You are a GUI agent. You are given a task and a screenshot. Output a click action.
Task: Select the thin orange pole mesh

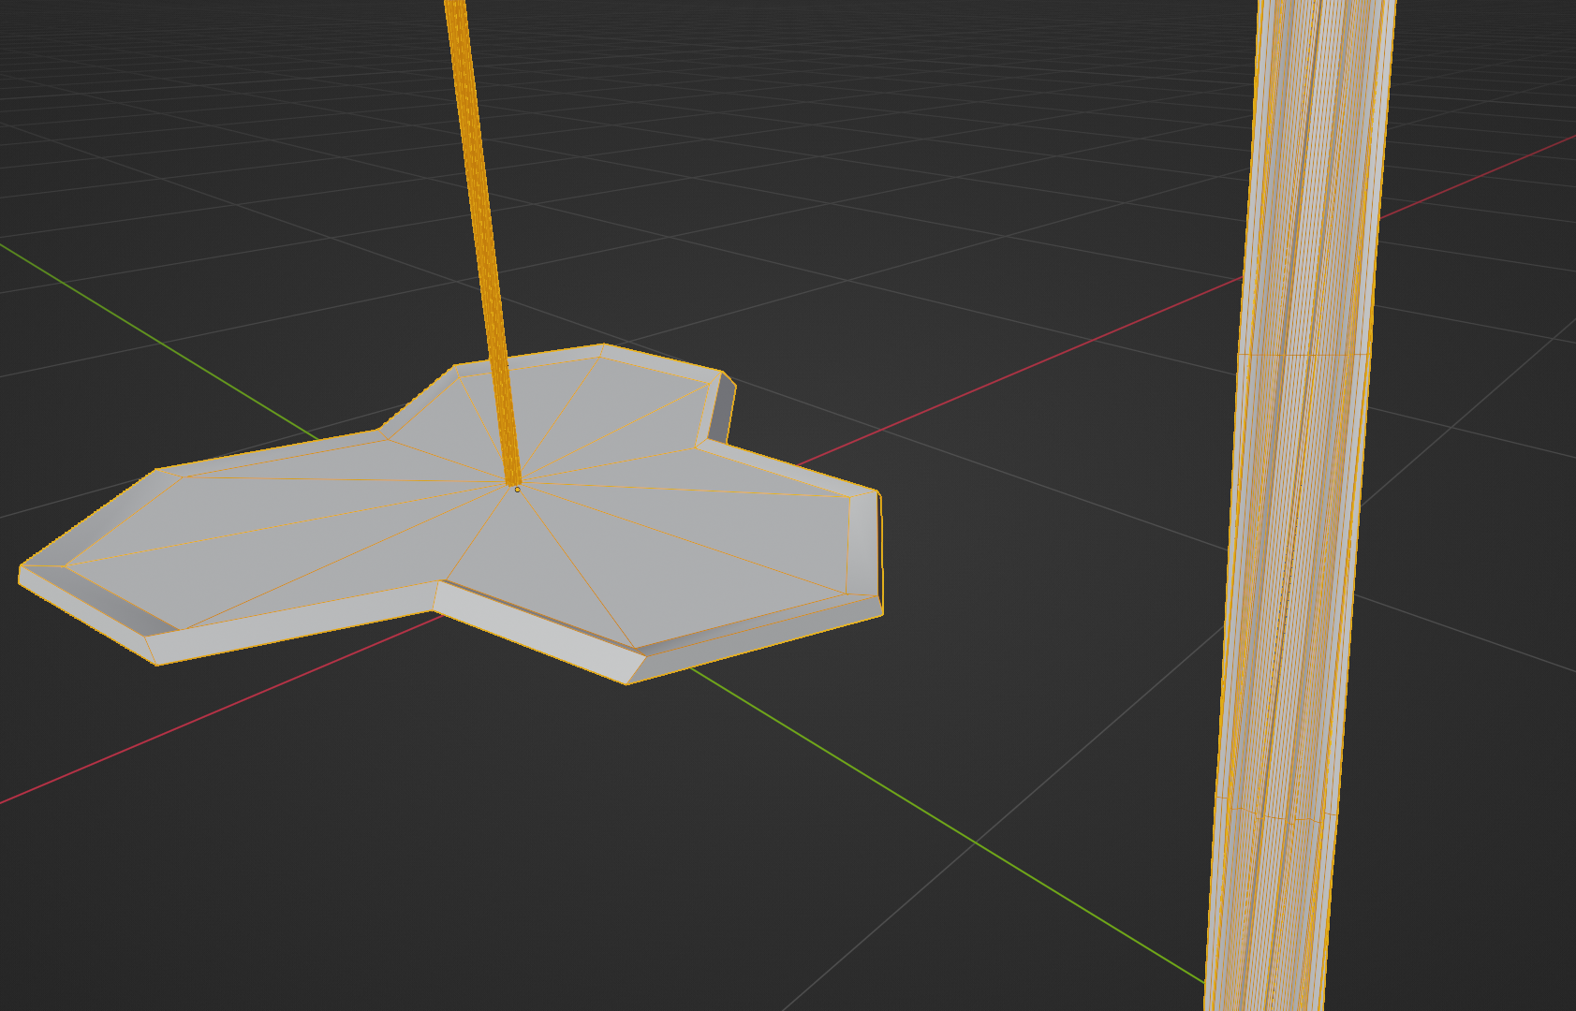tap(484, 243)
